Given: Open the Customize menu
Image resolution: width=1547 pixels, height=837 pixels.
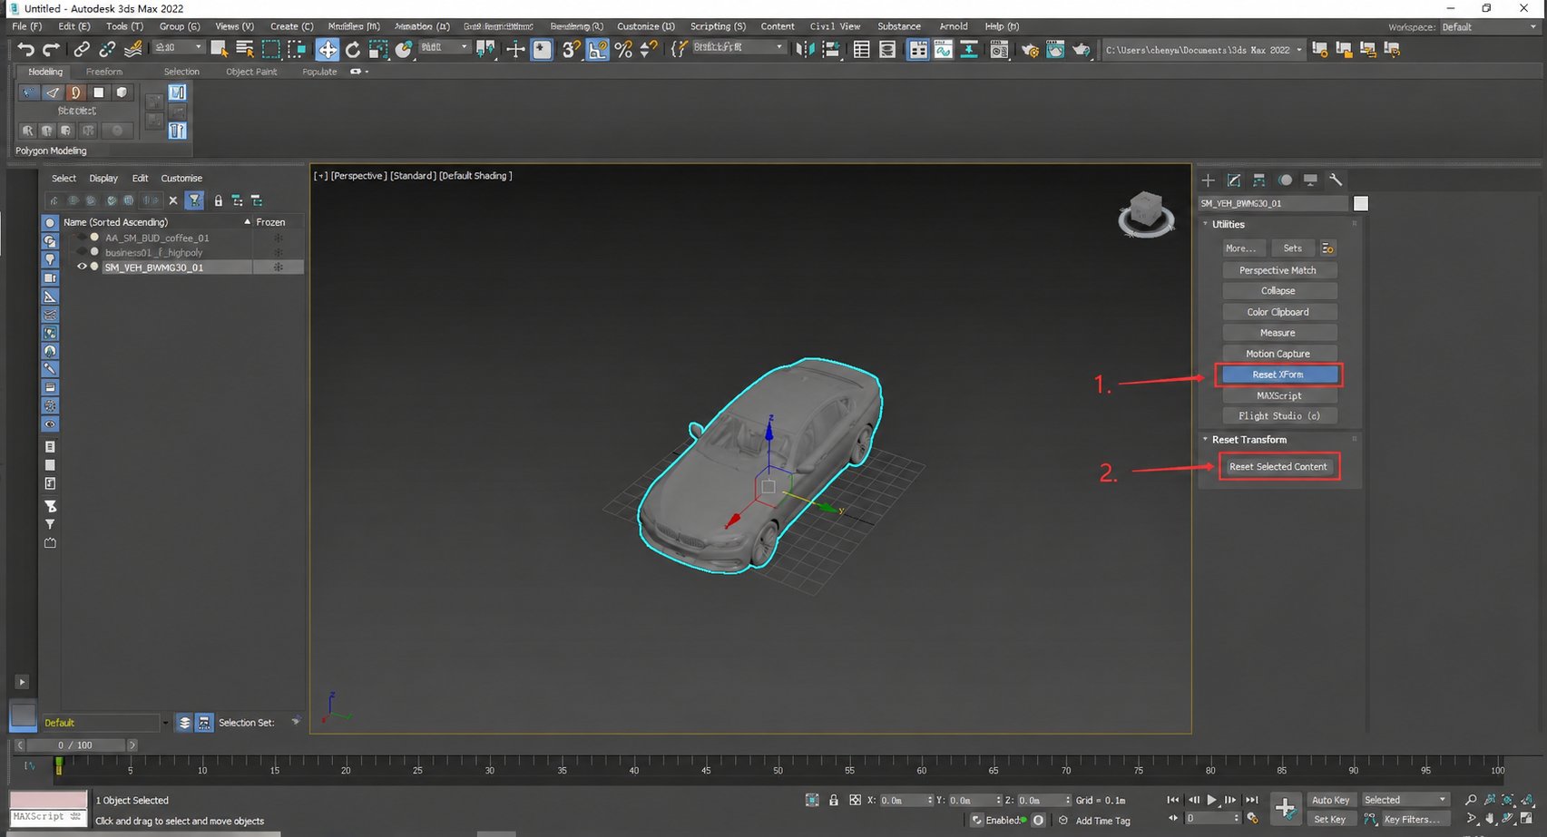Looking at the screenshot, I should pos(646,27).
